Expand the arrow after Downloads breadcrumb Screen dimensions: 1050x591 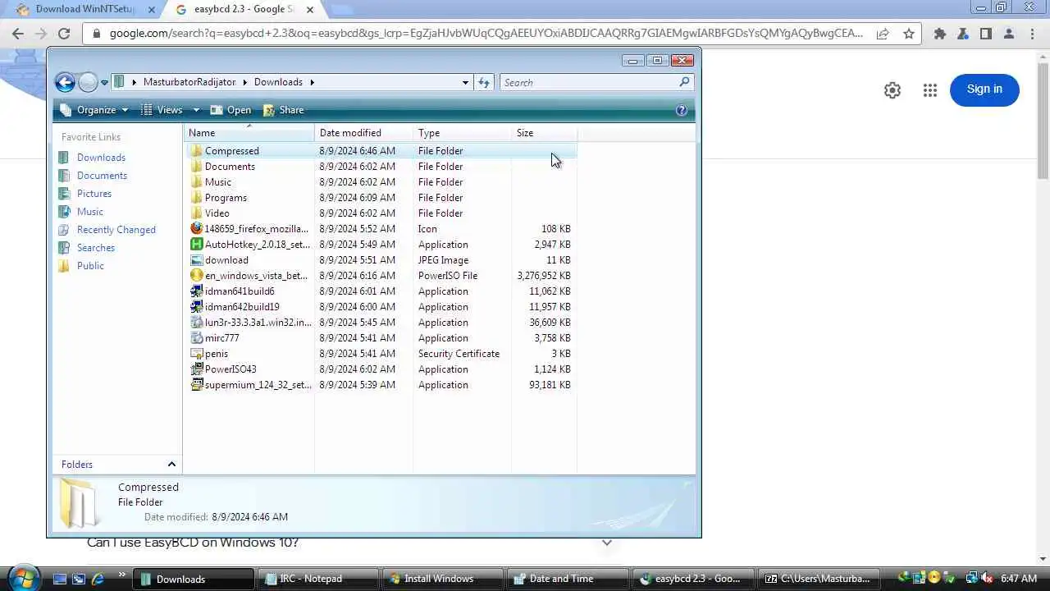pyautogui.click(x=313, y=82)
